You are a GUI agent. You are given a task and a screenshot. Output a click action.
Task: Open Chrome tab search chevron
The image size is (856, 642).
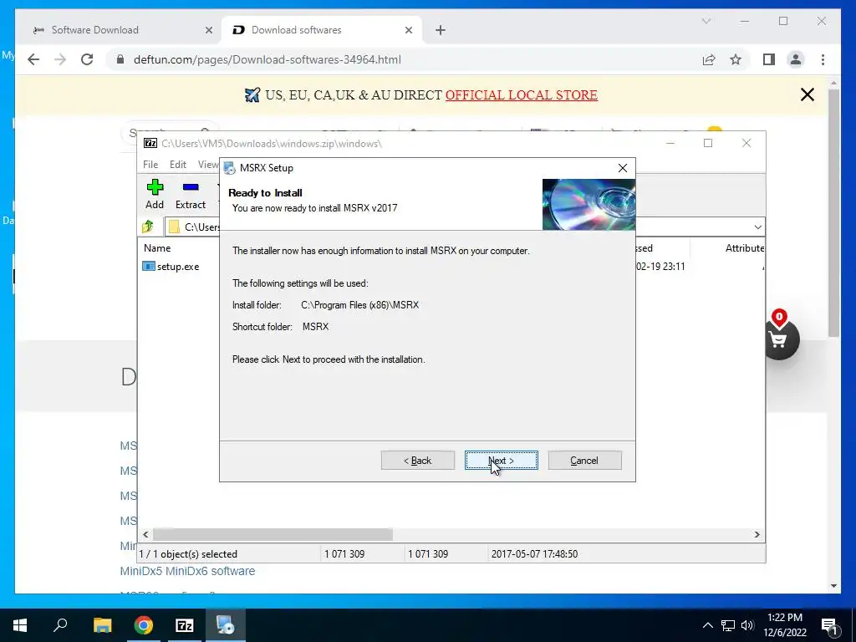[x=706, y=21]
